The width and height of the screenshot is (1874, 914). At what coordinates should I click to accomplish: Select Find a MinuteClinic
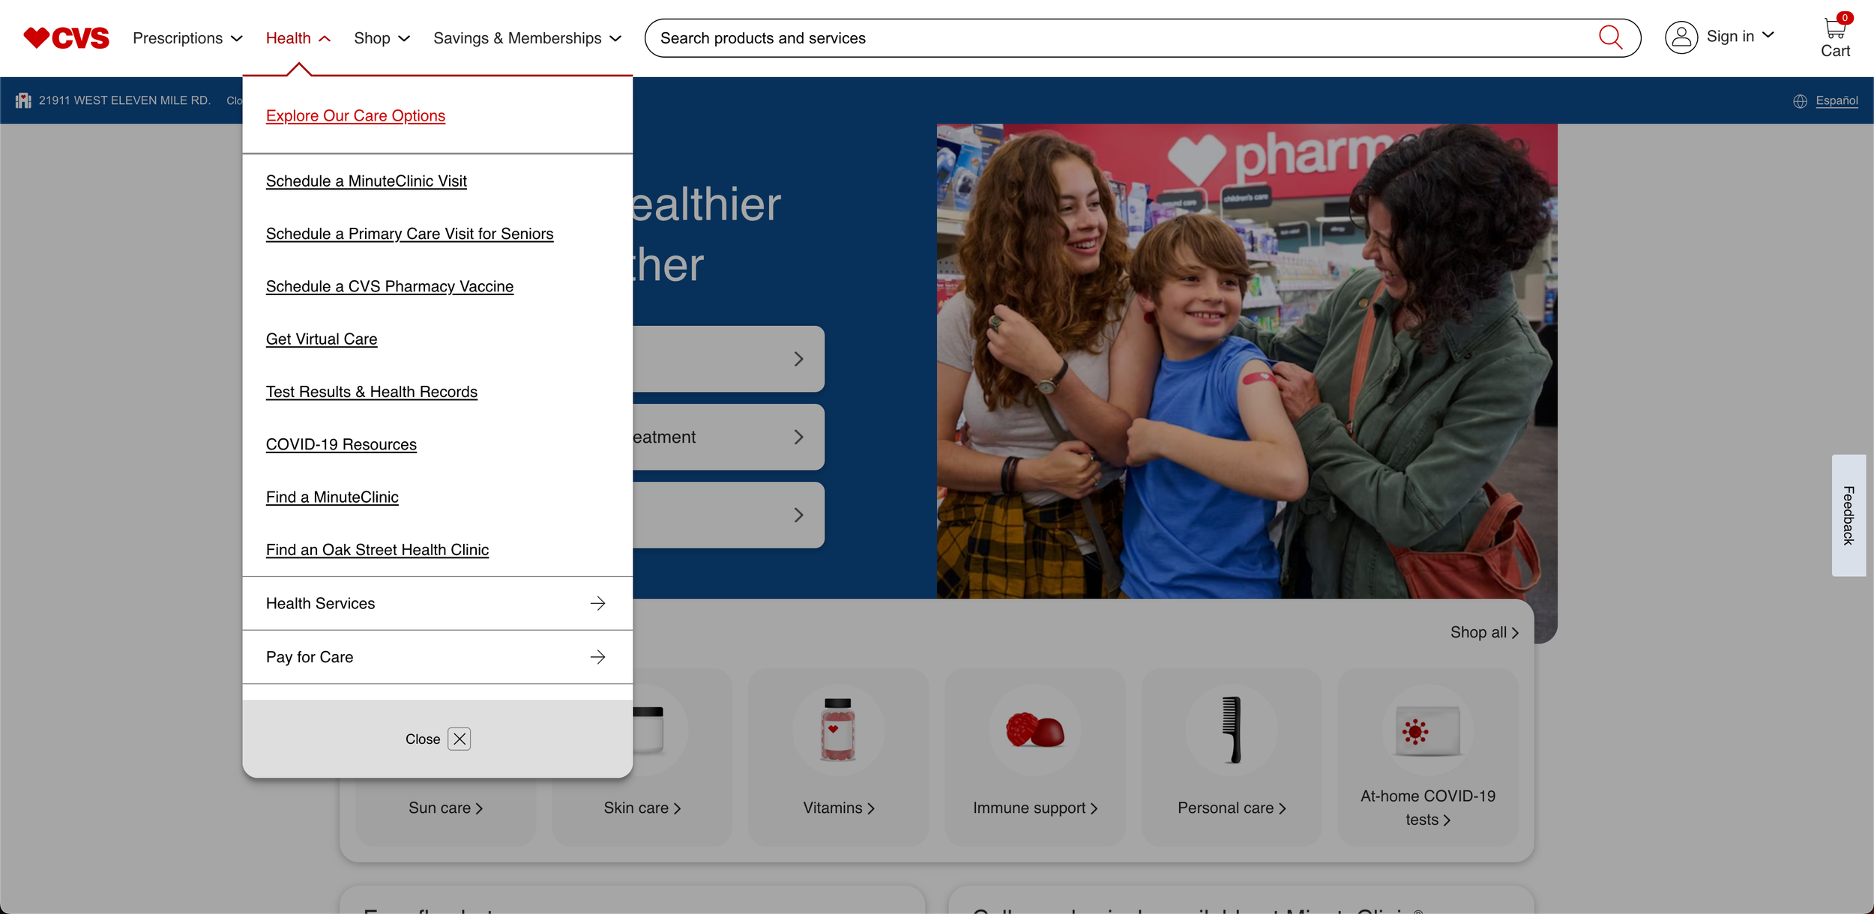pos(332,497)
